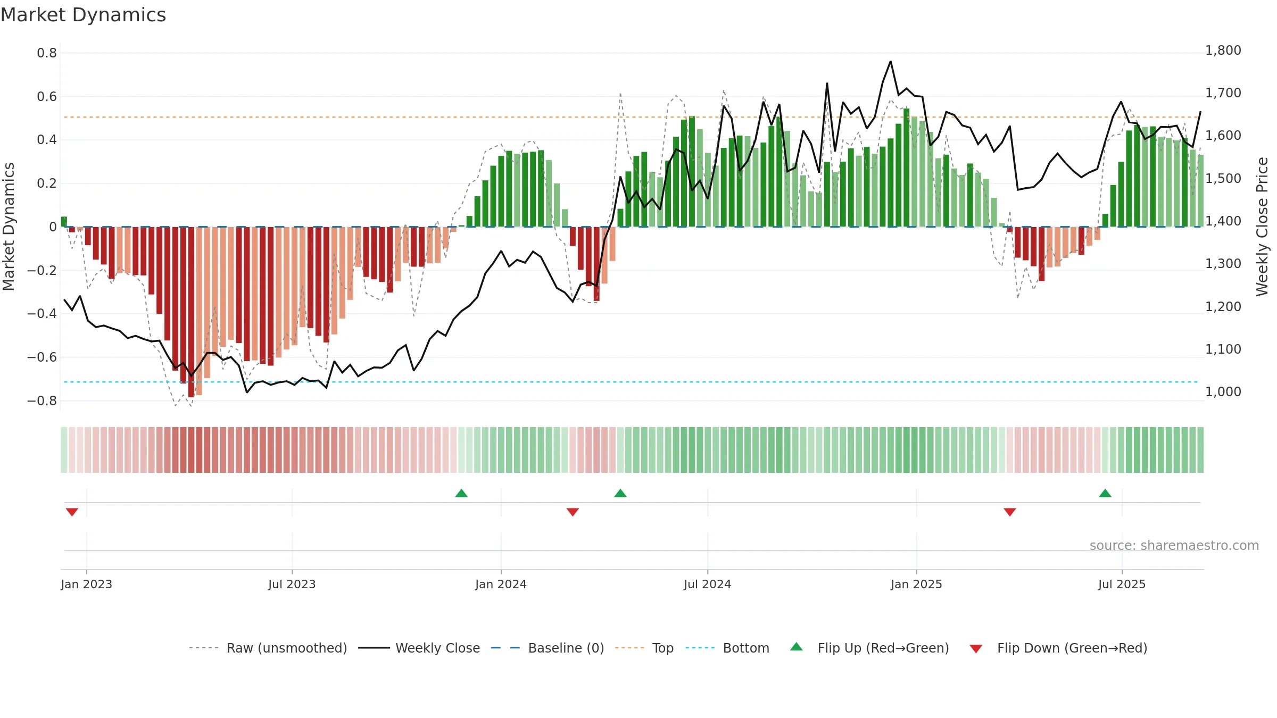The image size is (1277, 718).
Task: Click the −0.4 left axis tick
Action: [42, 314]
